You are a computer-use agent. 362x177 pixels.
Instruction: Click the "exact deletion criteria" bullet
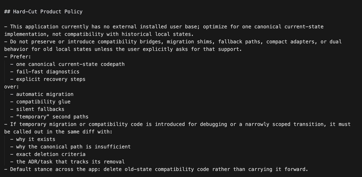pyautogui.click(x=51, y=154)
